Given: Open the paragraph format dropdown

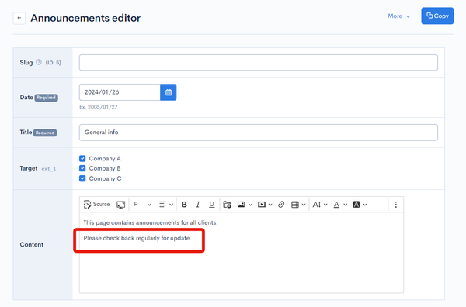Looking at the screenshot, I should point(142,205).
